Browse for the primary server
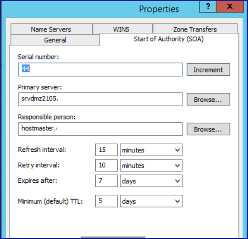248x239 pixels. coord(208,100)
